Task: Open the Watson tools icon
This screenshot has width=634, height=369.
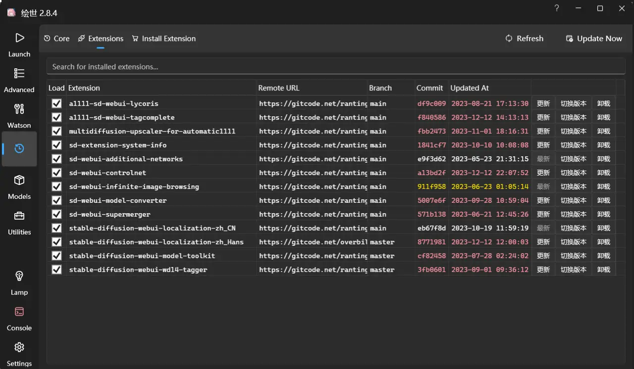Action: (x=19, y=109)
